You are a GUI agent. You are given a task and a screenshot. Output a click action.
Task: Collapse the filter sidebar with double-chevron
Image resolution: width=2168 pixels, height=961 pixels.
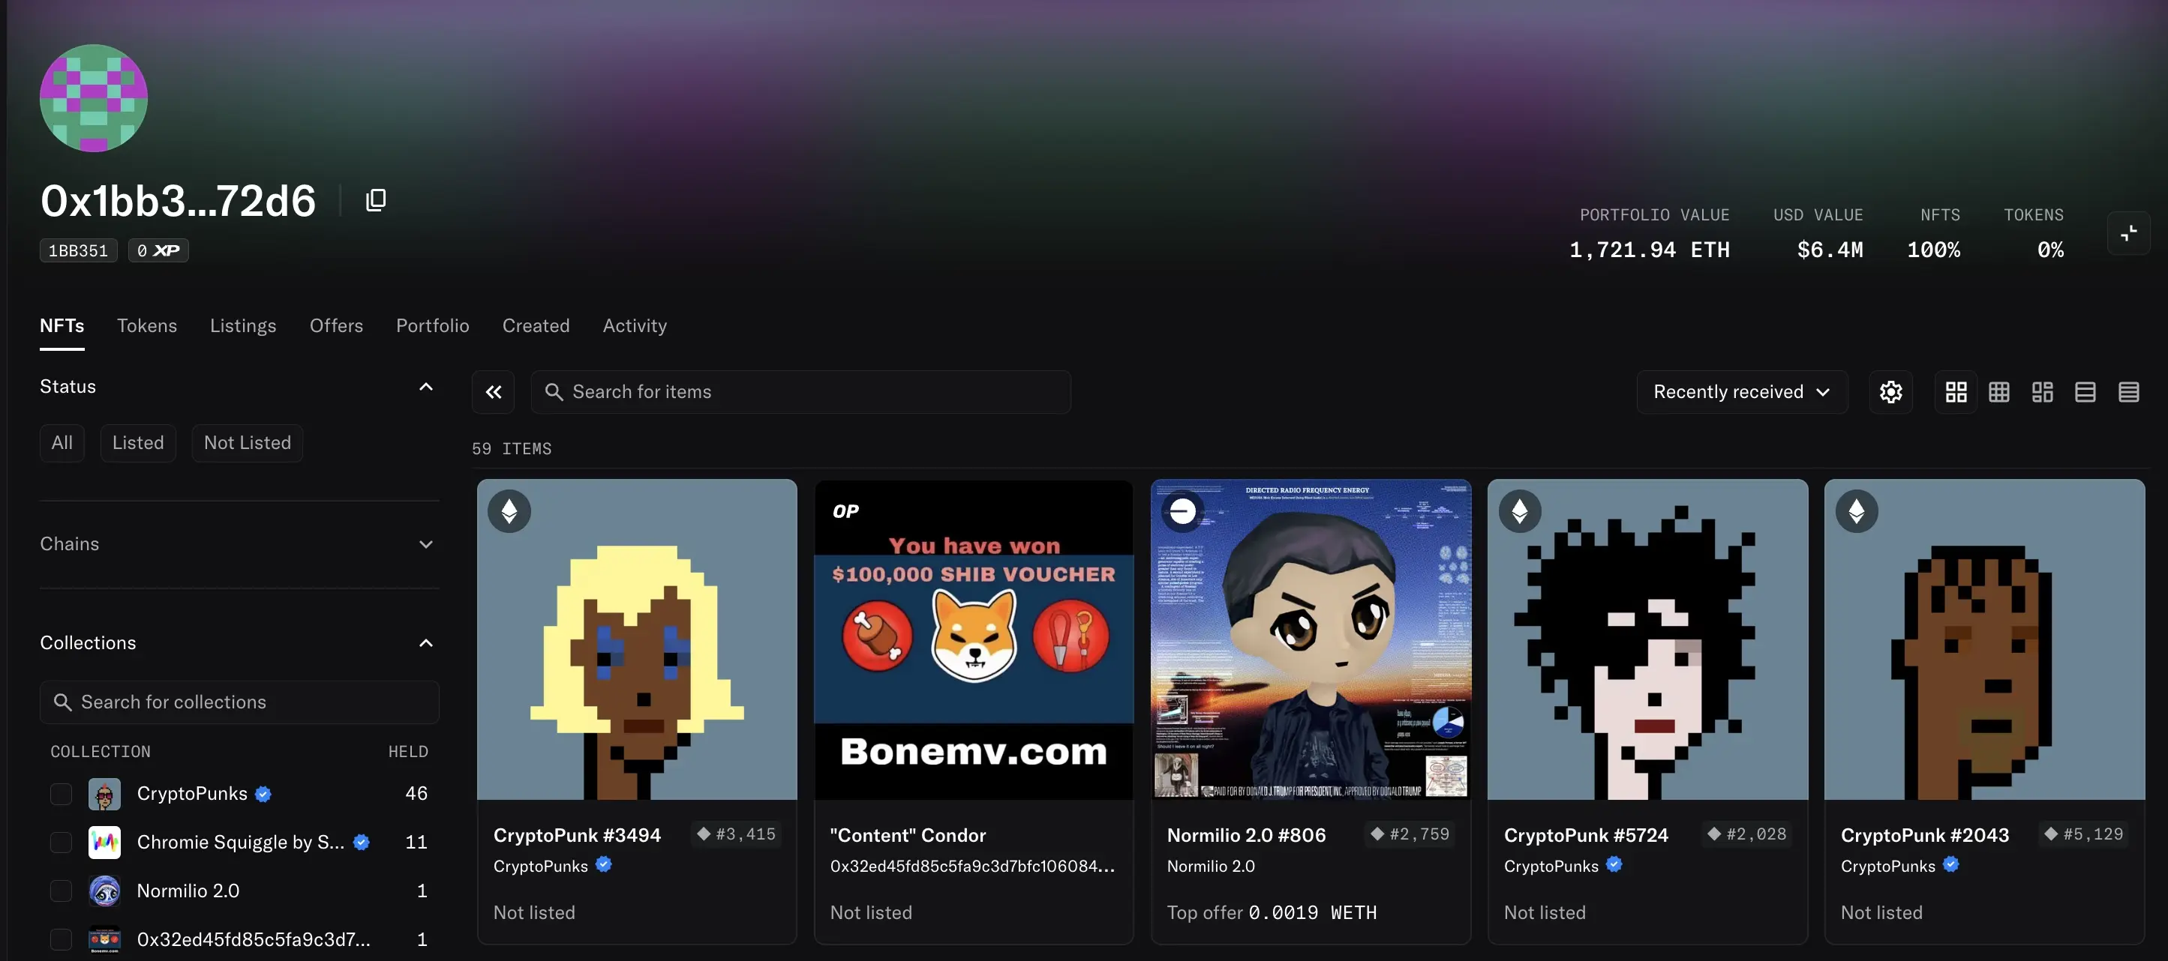tap(493, 392)
